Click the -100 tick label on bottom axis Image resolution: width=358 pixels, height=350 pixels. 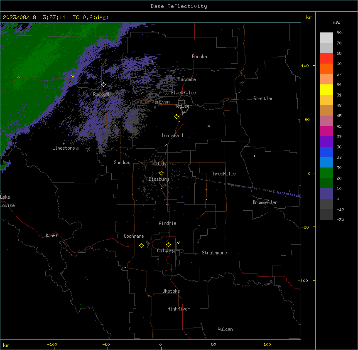coord(52,344)
